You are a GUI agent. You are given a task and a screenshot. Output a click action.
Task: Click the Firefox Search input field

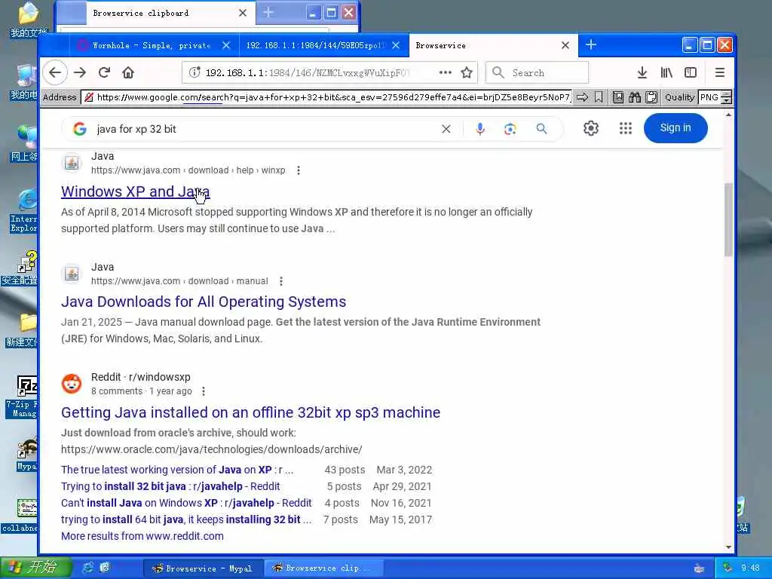pyautogui.click(x=537, y=73)
